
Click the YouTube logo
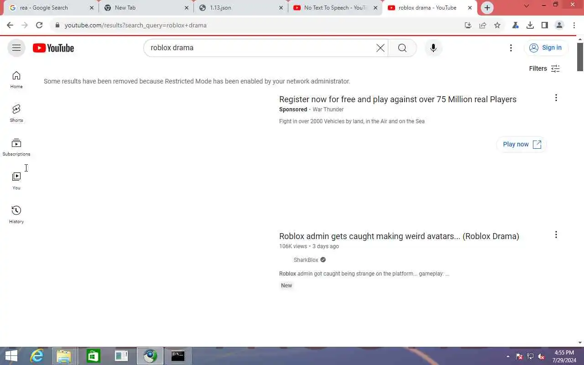tap(53, 48)
